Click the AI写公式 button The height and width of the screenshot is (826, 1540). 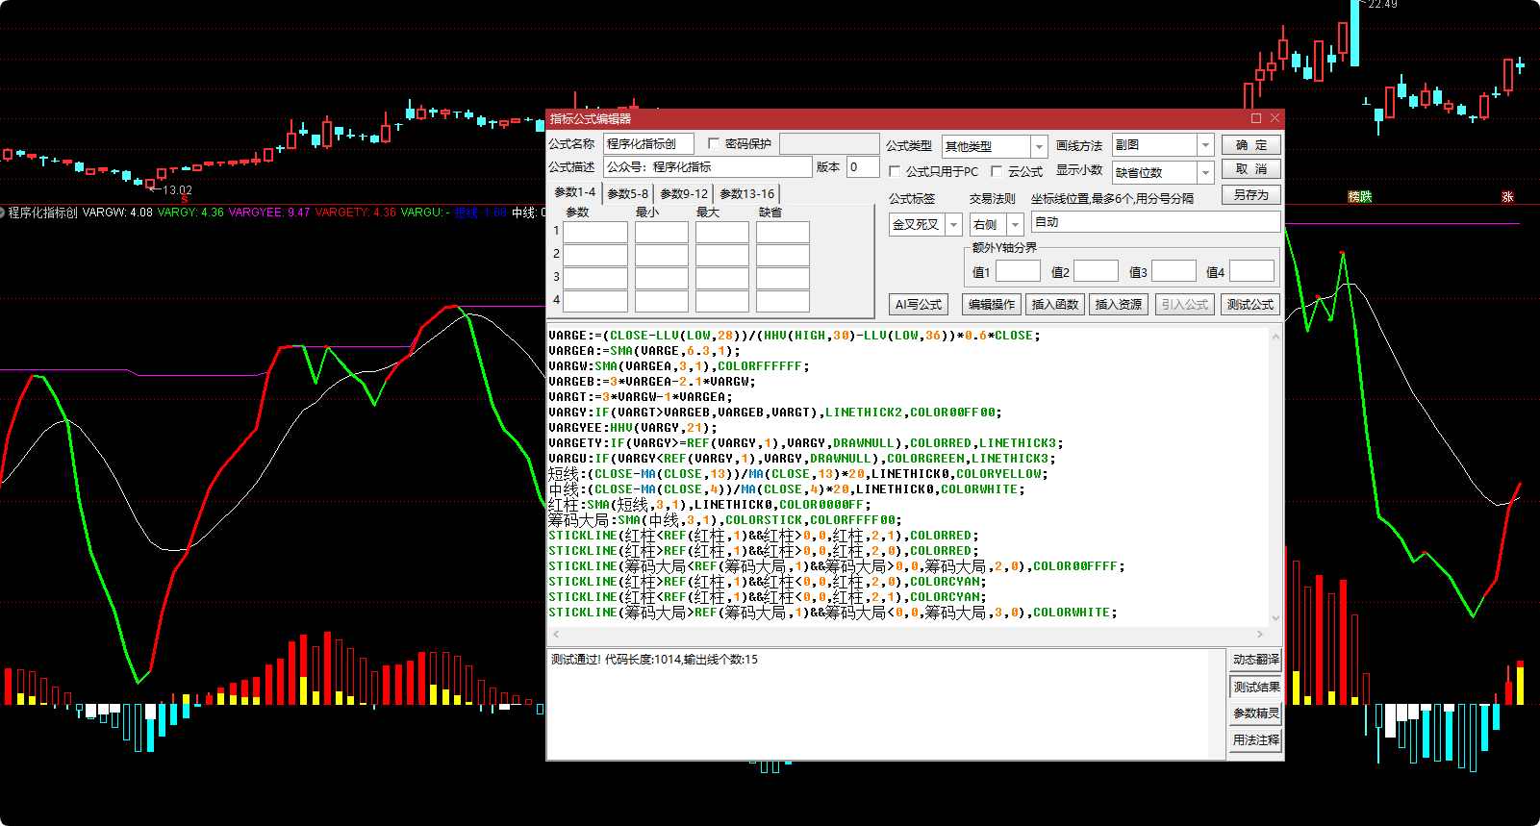click(918, 304)
